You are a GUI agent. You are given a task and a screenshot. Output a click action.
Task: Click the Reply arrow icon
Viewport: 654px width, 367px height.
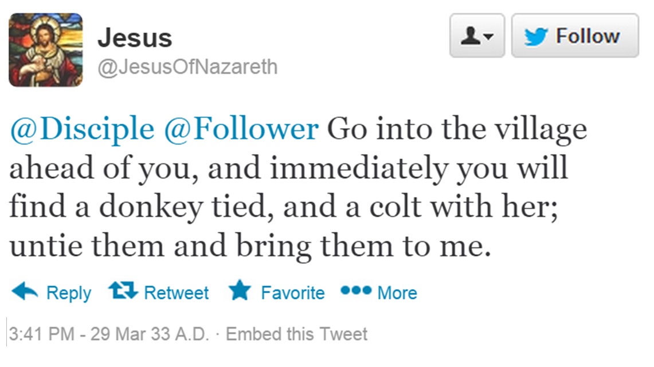click(25, 291)
